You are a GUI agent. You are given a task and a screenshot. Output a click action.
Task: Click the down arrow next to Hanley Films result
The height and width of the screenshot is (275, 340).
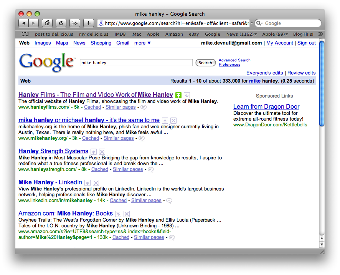187,95
